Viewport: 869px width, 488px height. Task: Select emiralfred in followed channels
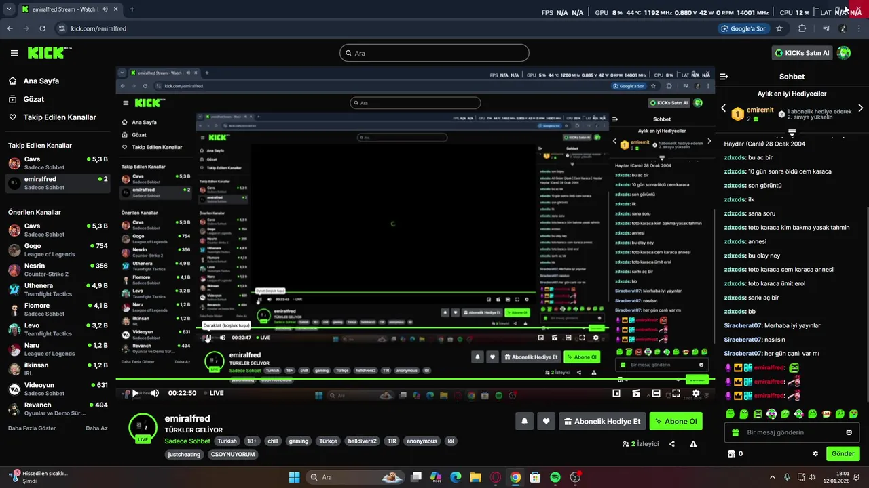[58, 183]
